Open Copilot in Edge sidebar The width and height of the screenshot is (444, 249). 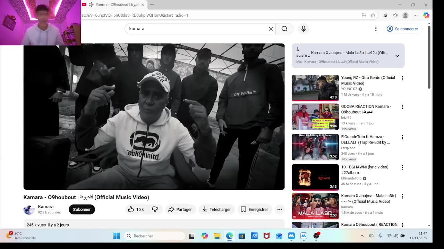(426, 15)
